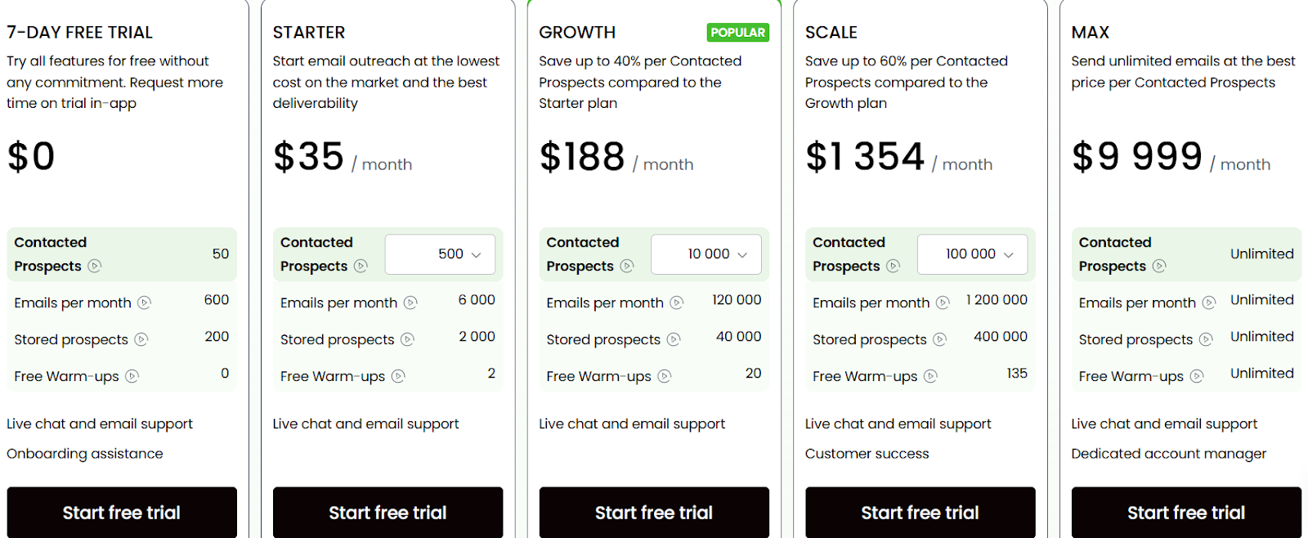1308x538 pixels.
Task: Click the Emails per month info icon under Max
Action: coord(1209,303)
